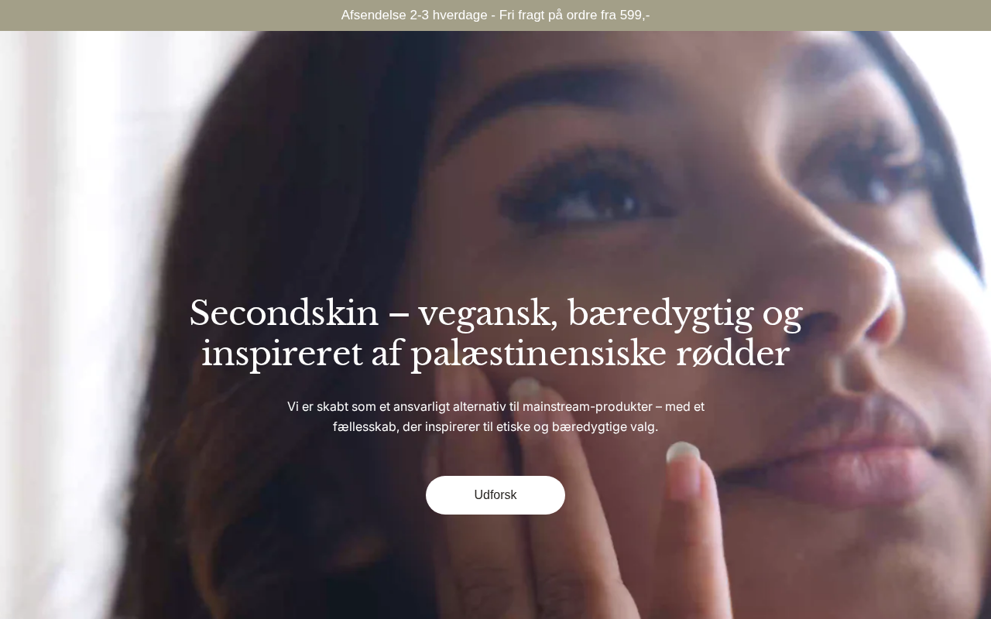Click the phrase palæstinensiske rødder in the headline

coord(600,354)
